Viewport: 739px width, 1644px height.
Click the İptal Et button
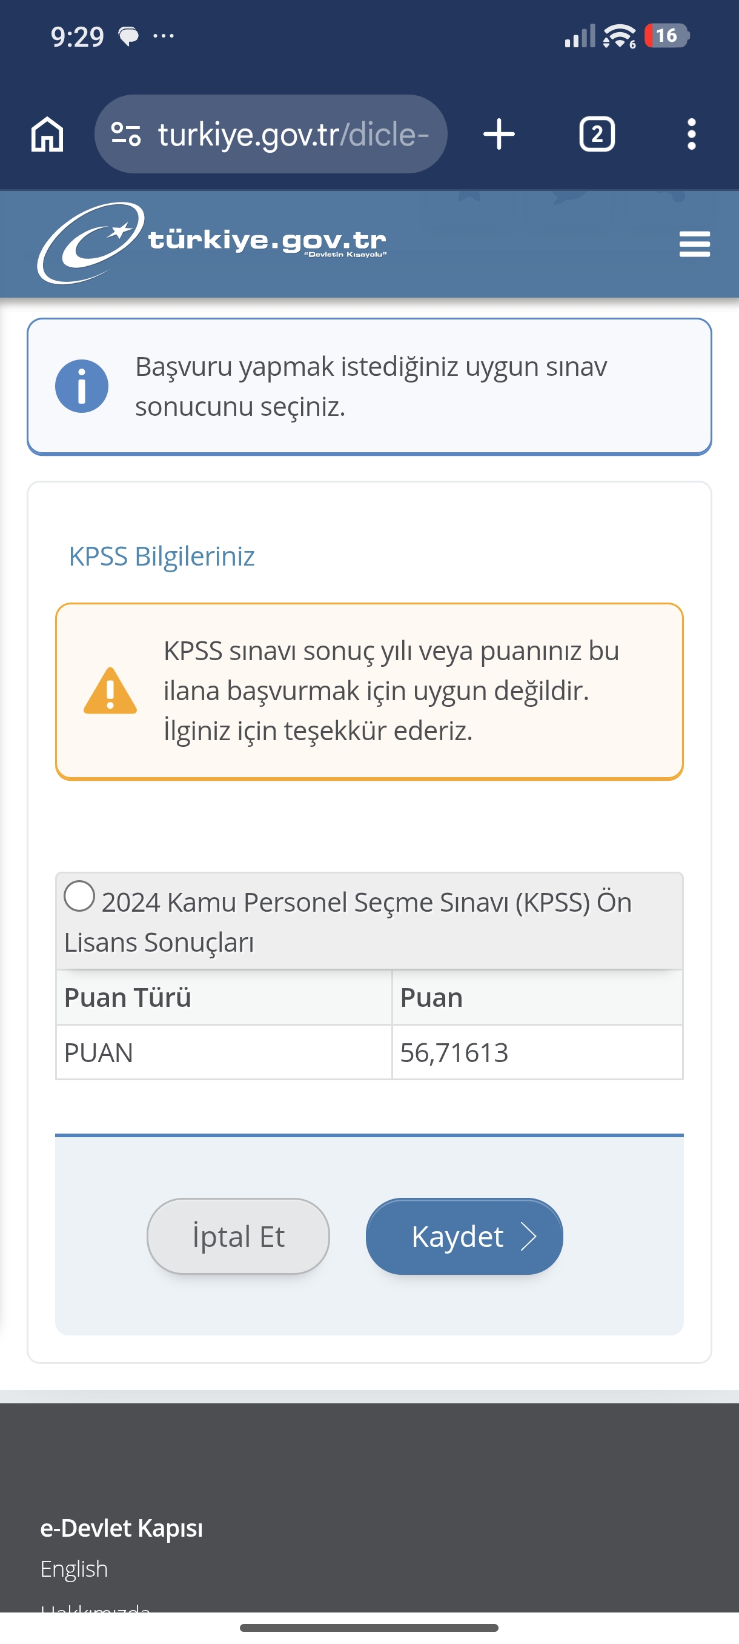pyautogui.click(x=239, y=1236)
